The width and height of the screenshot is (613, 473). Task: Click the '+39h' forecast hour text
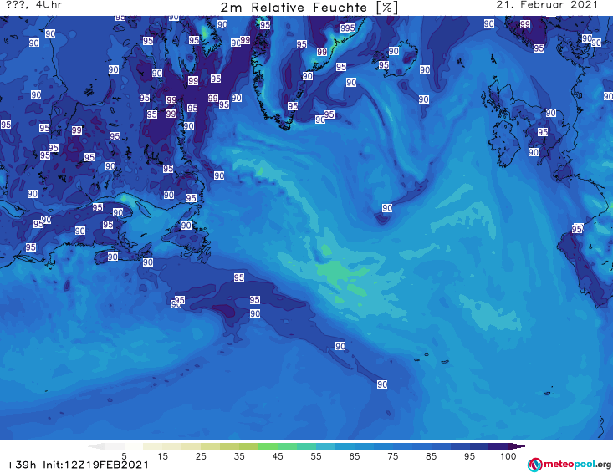22,465
